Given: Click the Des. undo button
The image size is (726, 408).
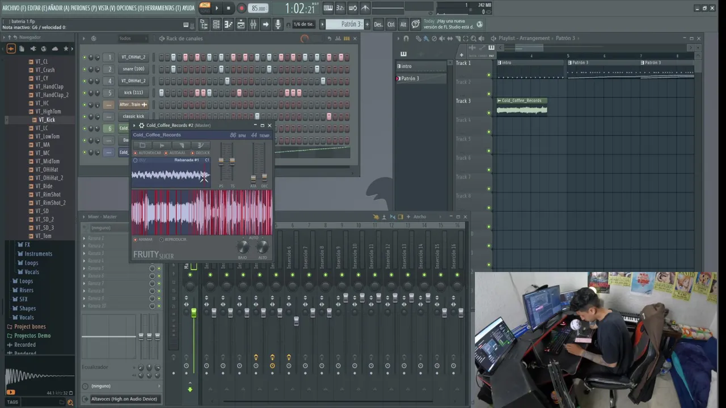Looking at the screenshot, I should (378, 24).
